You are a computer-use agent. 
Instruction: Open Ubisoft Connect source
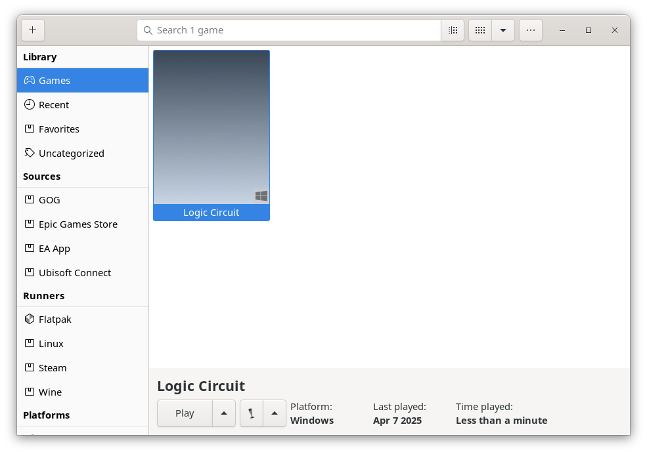pos(83,273)
